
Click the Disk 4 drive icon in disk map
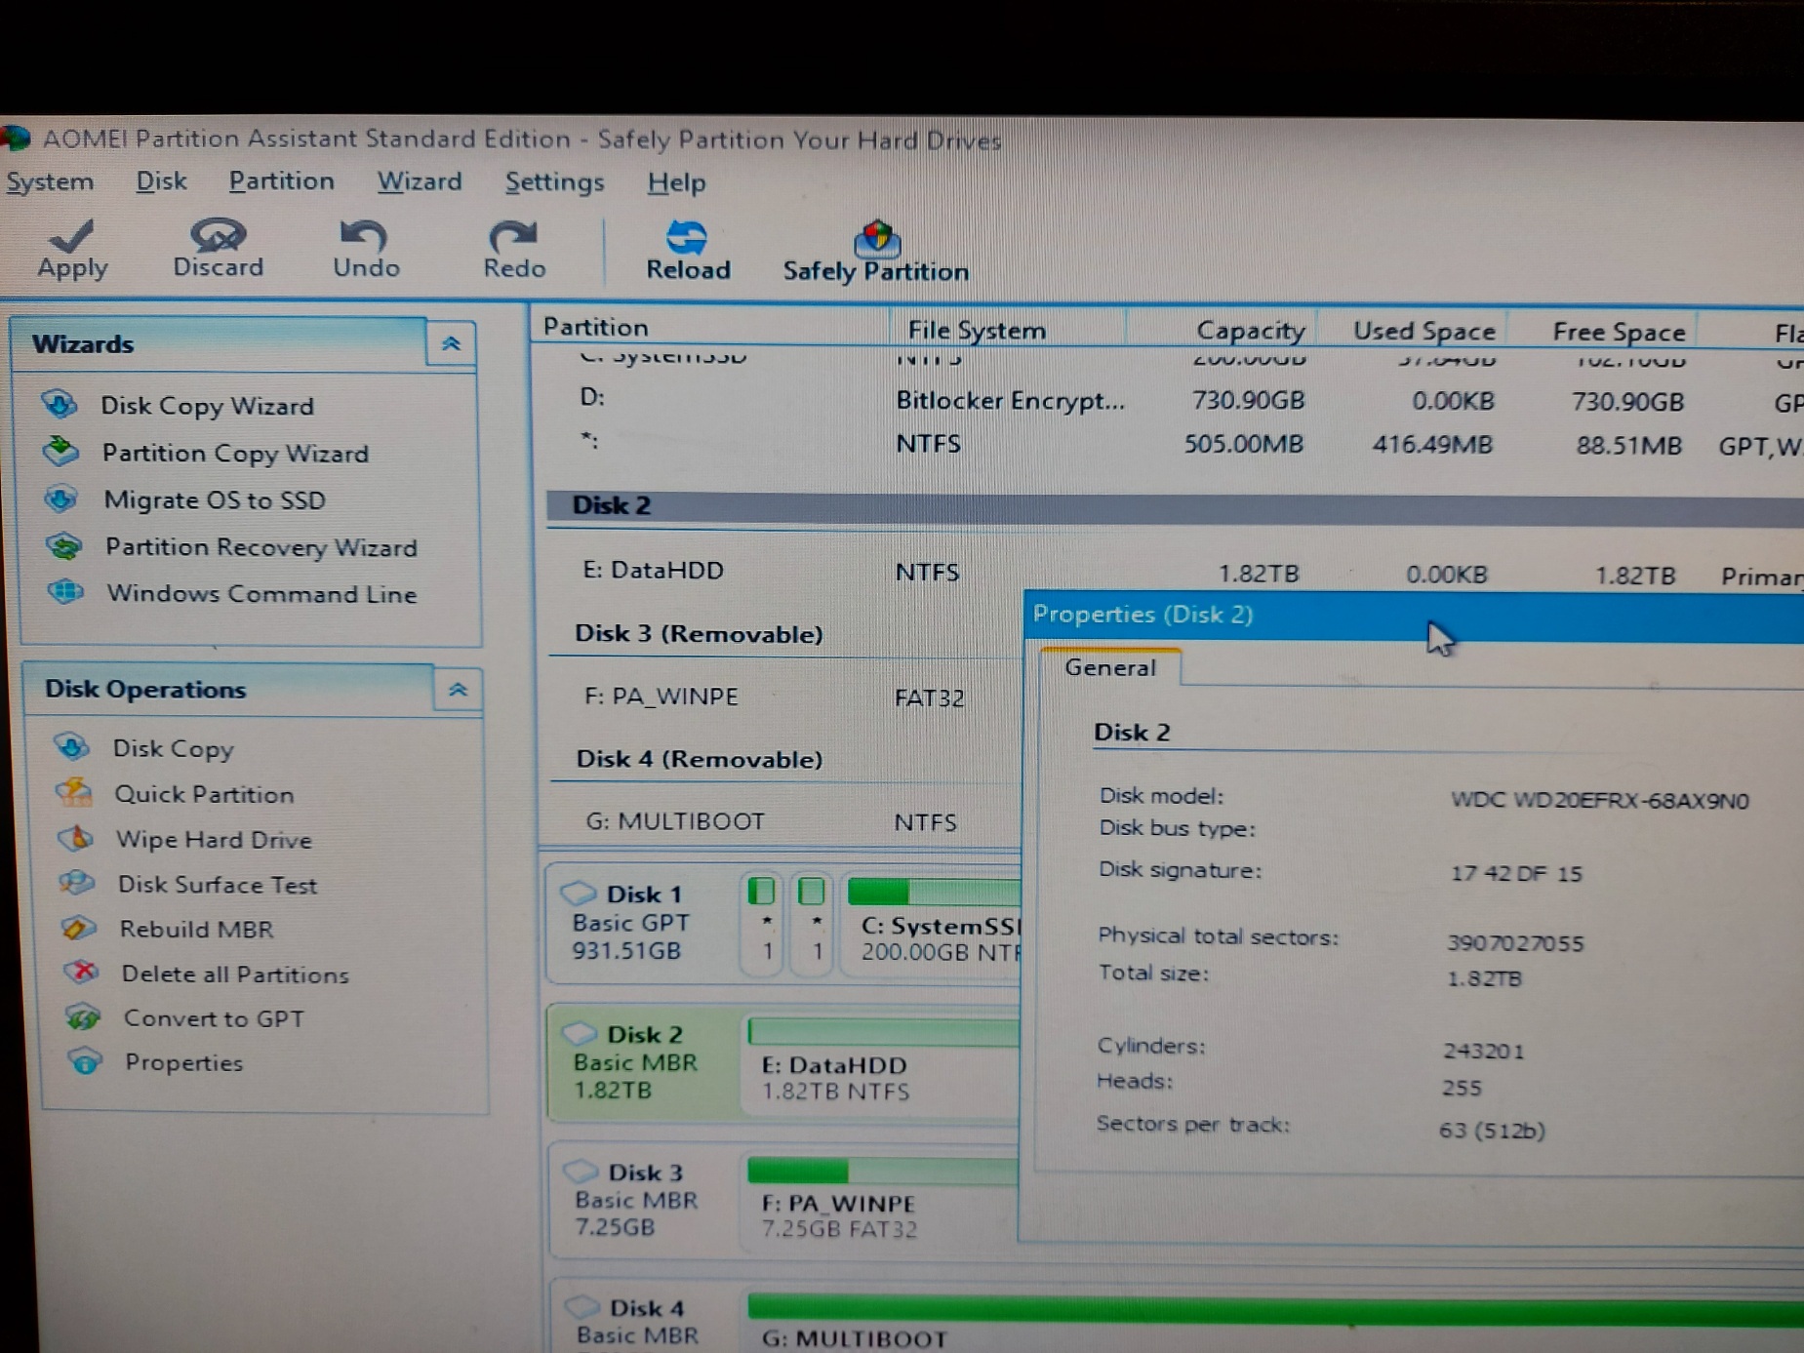[x=582, y=1307]
